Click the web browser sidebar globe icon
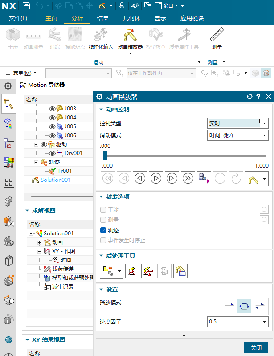The height and width of the screenshot is (356, 274). 9,340
